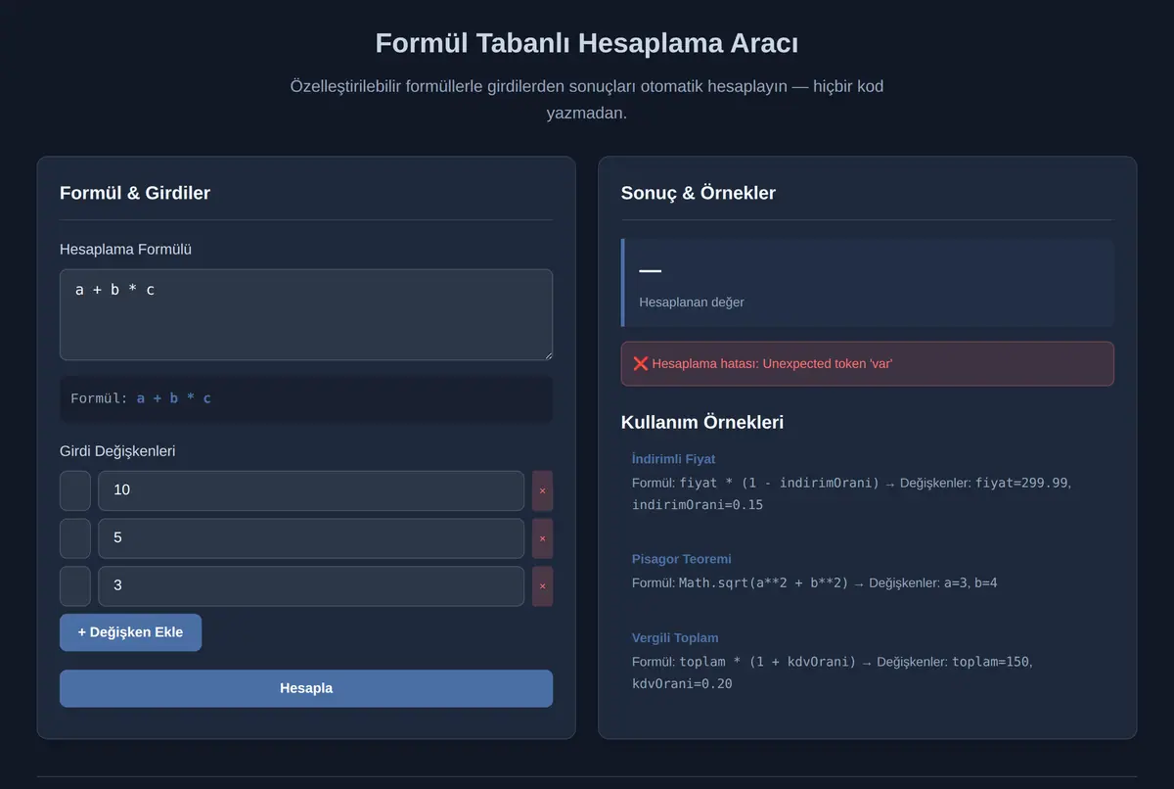Viewport: 1174px width, 789px height.
Task: Remove the variable row with value 3
Action: [x=542, y=585]
